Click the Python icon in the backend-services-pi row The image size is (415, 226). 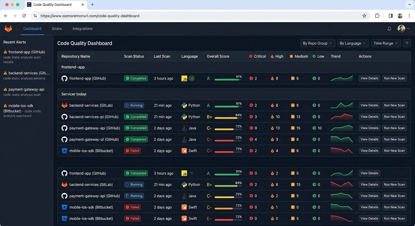184,117
